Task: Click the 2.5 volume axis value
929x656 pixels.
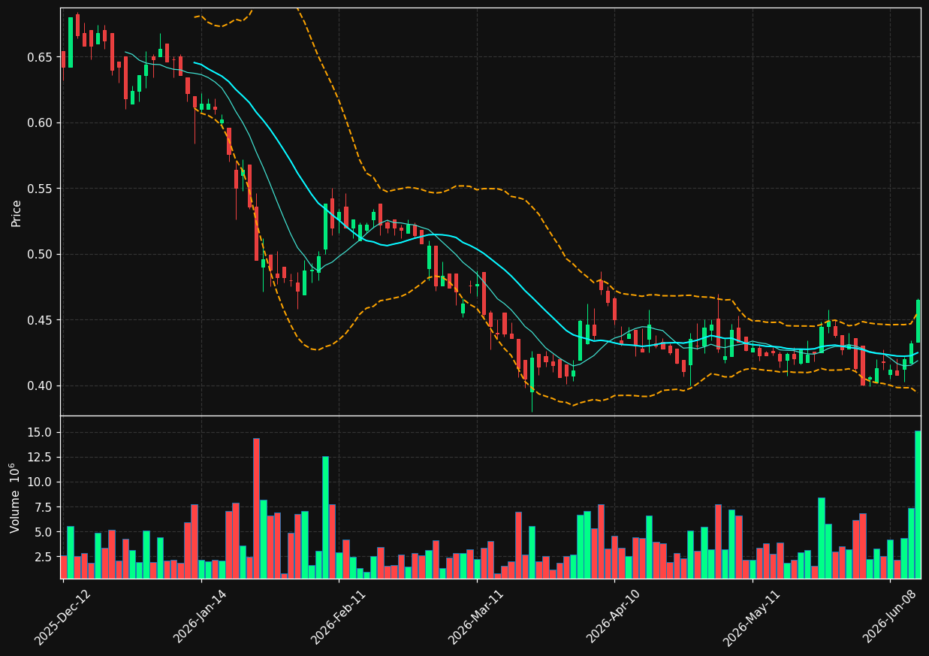Action: (43, 558)
